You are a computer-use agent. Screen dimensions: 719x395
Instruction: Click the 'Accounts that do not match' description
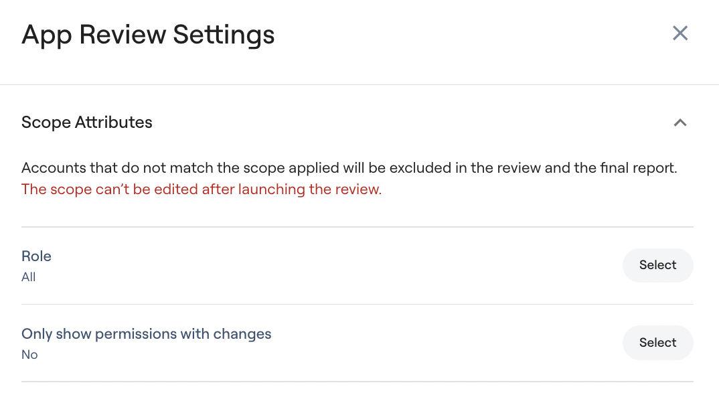tap(349, 168)
